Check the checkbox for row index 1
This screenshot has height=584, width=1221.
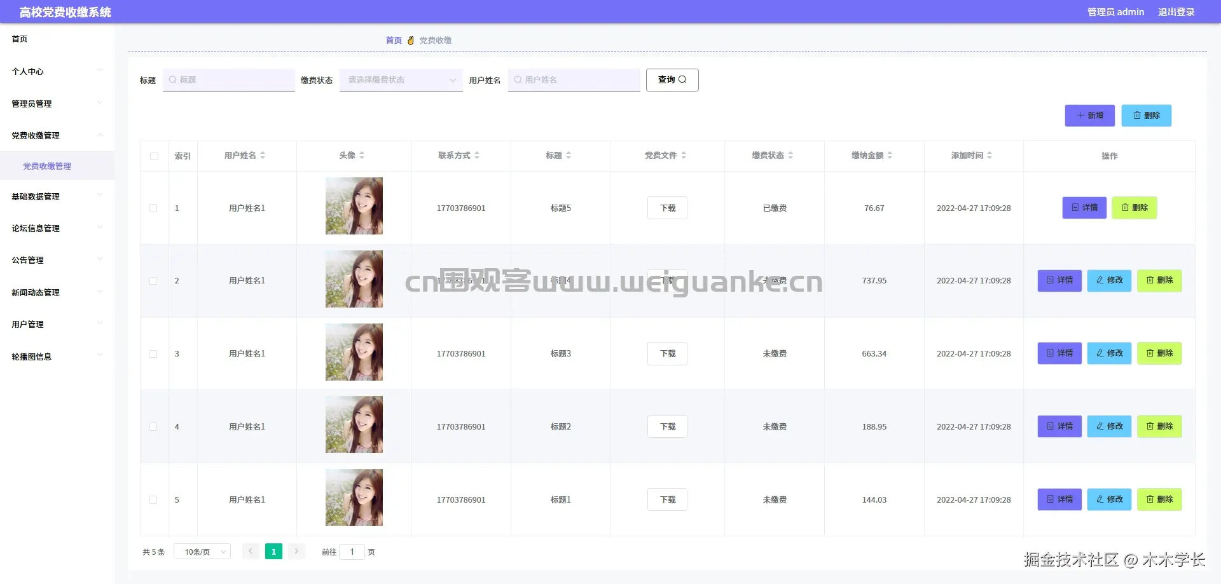(153, 208)
